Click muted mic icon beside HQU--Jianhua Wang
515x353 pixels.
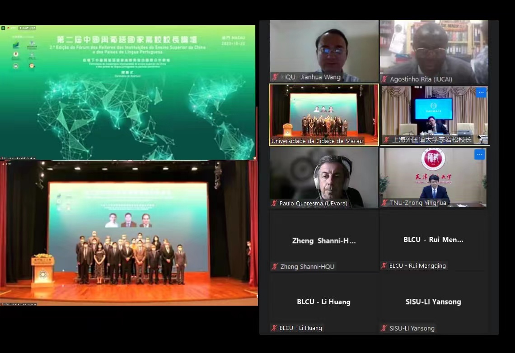tap(275, 77)
